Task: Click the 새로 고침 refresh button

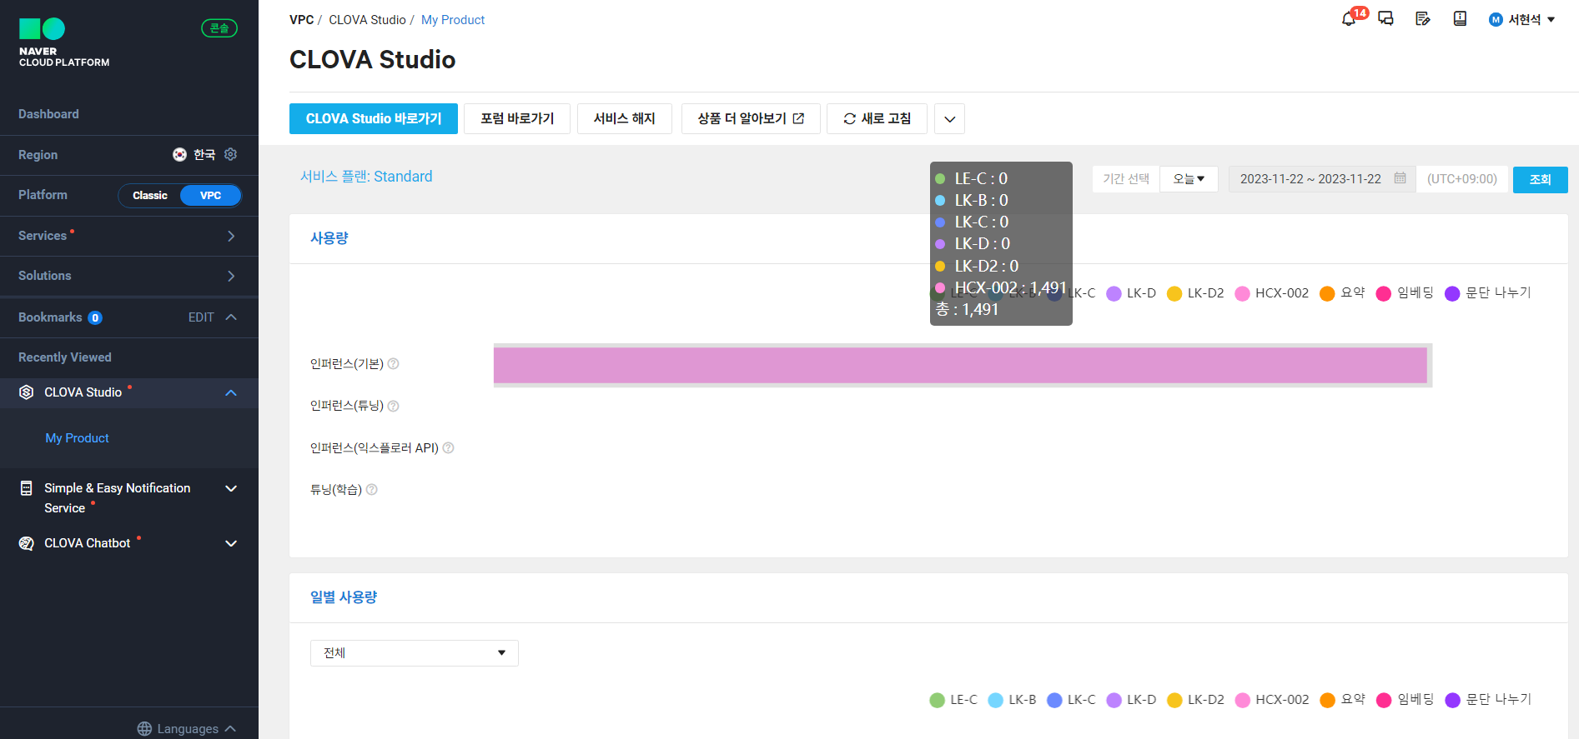Action: click(x=877, y=119)
